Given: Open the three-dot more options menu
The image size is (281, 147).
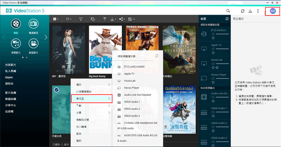Looking at the screenshot, I should pos(258,11).
